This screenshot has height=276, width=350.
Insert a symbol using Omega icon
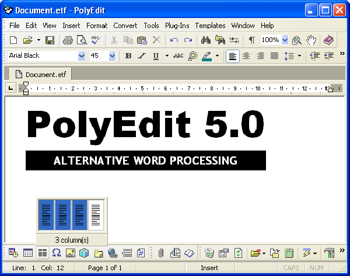(x=57, y=253)
